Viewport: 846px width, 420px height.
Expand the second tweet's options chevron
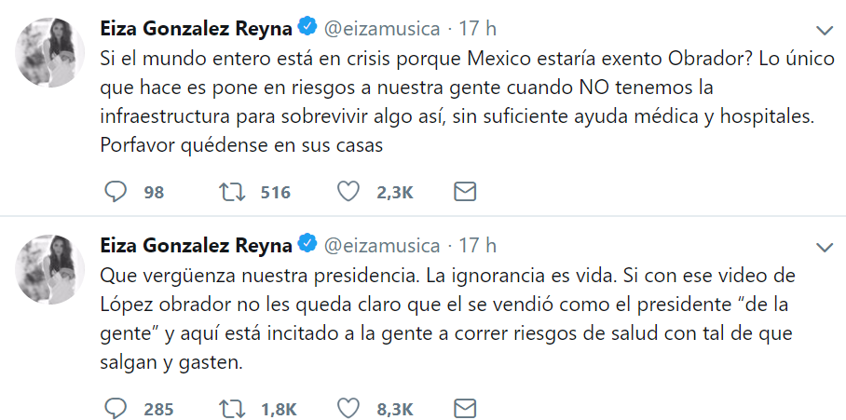point(825,247)
